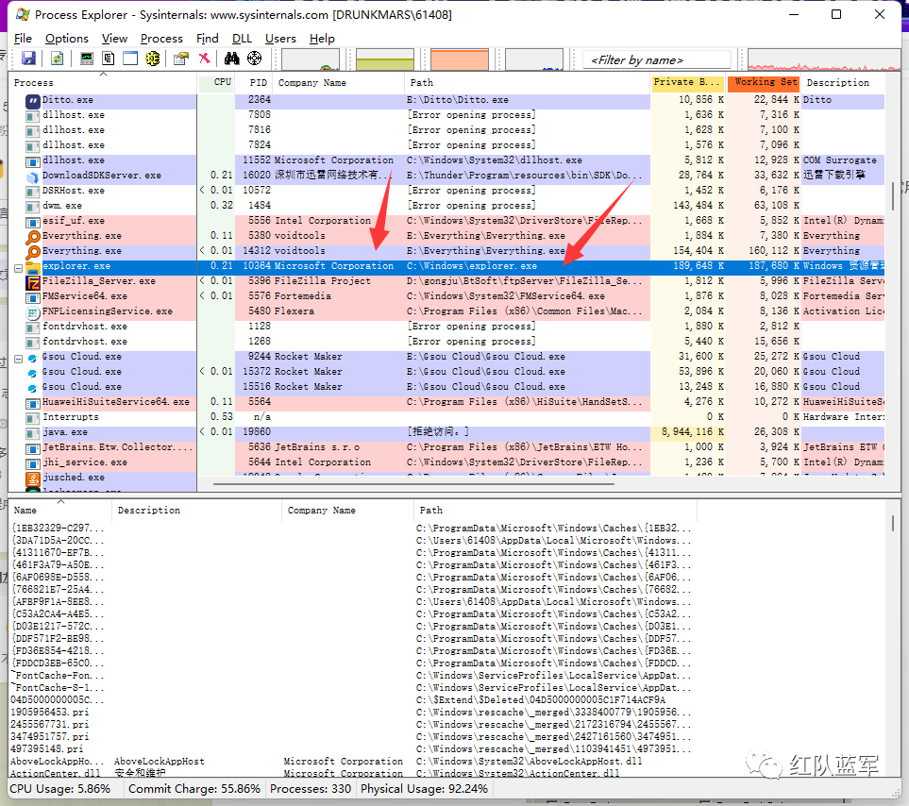Open the Help menu
Viewport: 909px width, 806px height.
pos(322,39)
